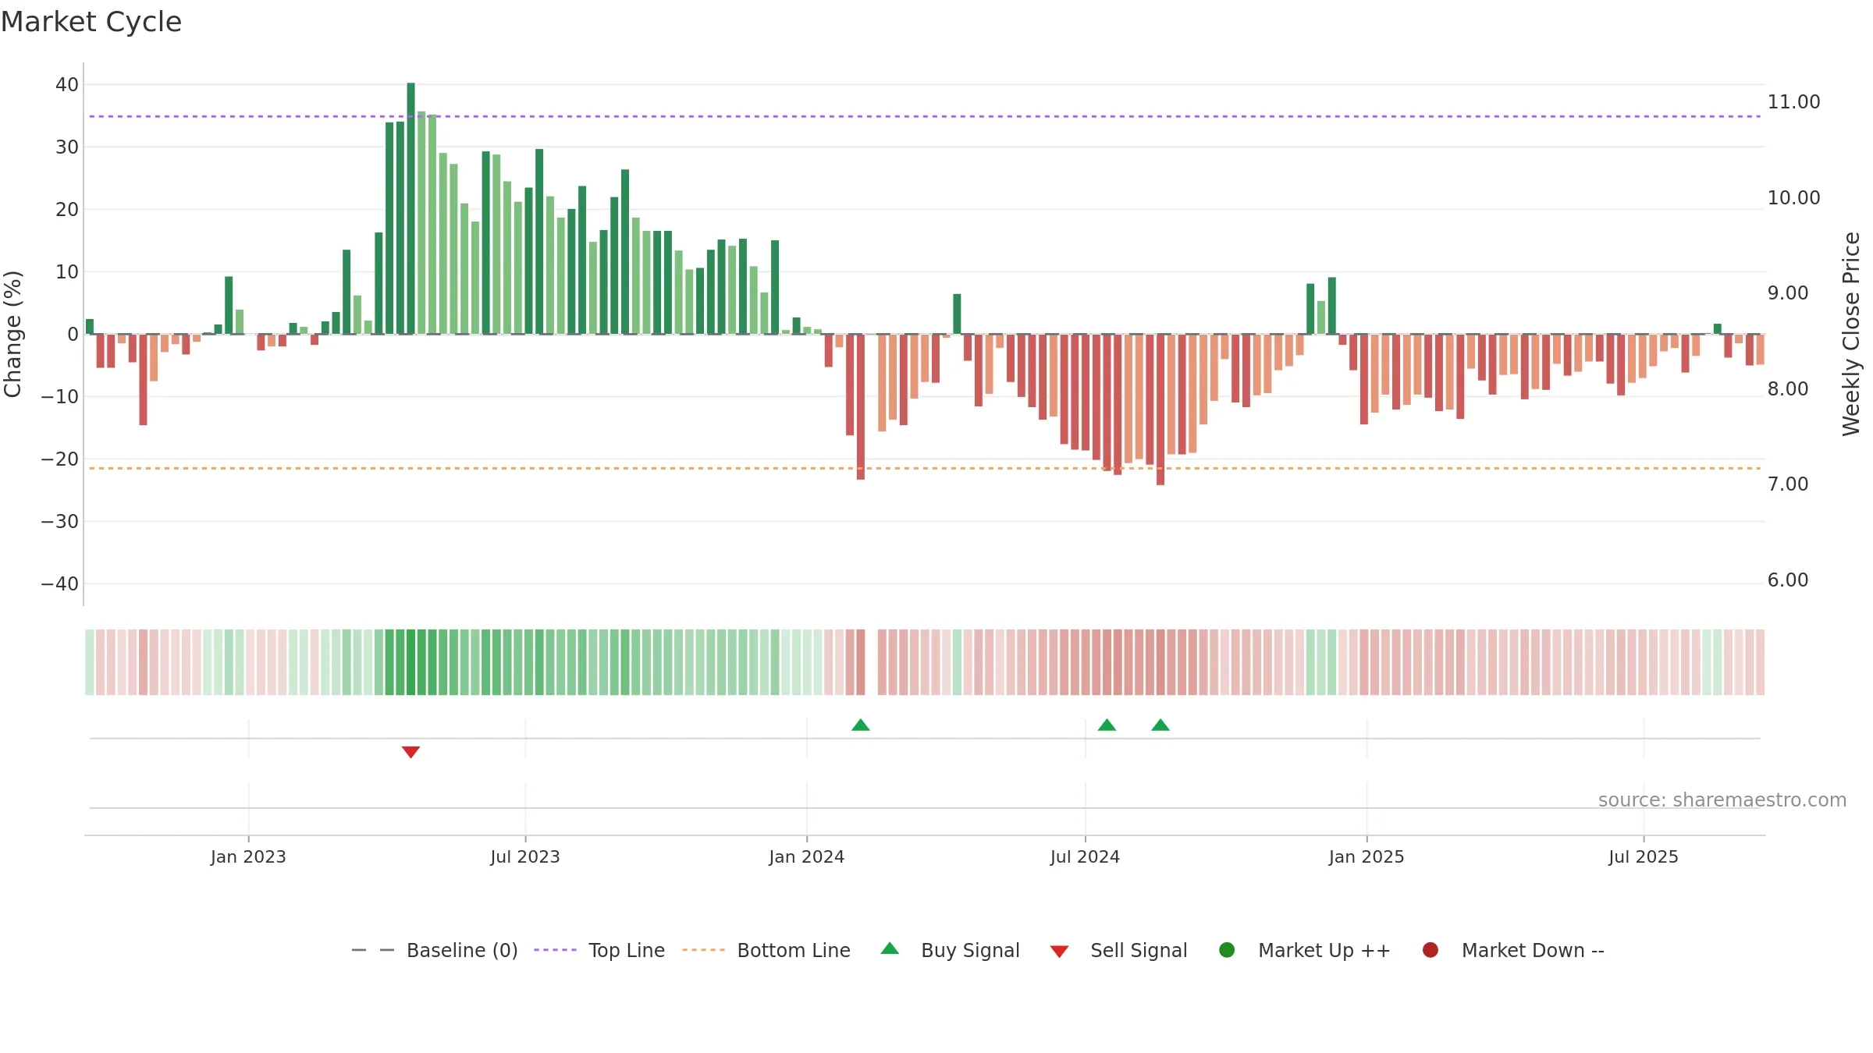This screenshot has width=1873, height=1053.
Task: Toggle the Market Up ++ legend entry
Action: pyautogui.click(x=1304, y=950)
